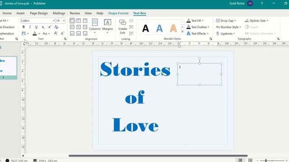
Task: Expand the WordArt Styles gallery
Action: 182,32
